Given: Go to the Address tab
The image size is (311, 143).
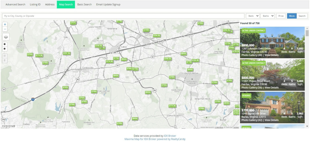Looking at the screenshot, I should [50, 4].
